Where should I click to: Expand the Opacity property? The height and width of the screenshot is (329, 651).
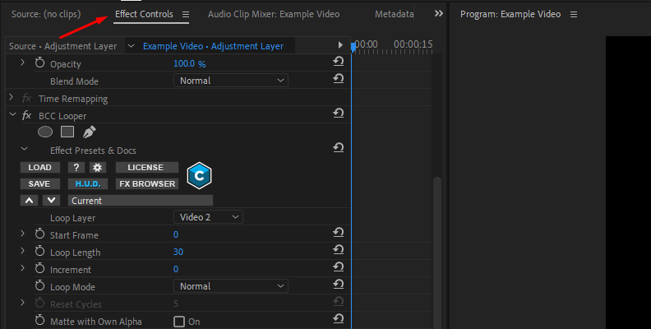[23, 63]
